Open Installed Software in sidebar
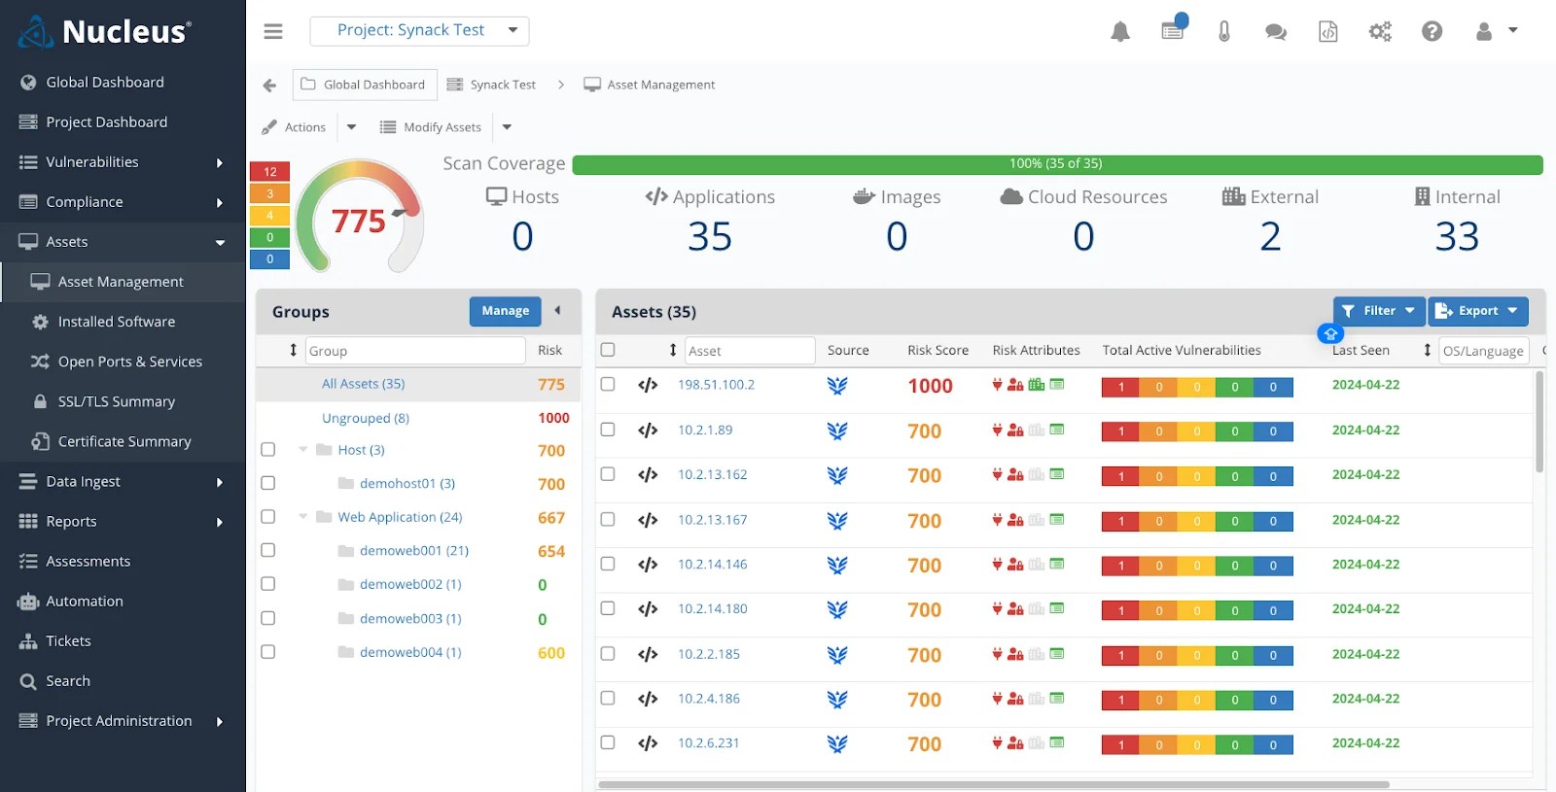Viewport: 1556px width, 792px height. (x=117, y=322)
